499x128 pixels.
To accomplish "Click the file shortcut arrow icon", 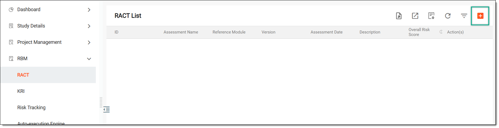I will pos(399,16).
